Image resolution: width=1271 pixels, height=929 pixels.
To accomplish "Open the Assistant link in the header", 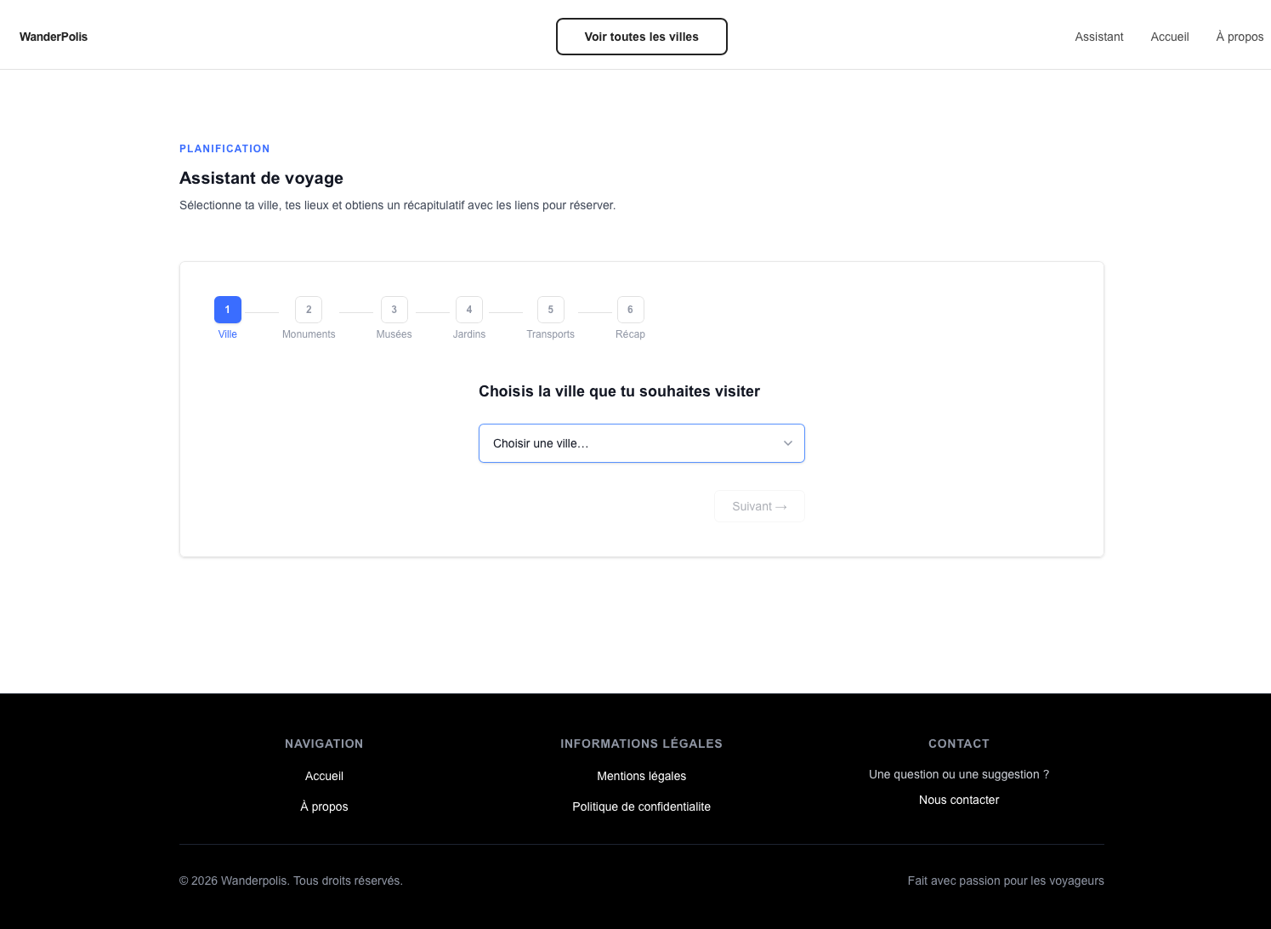I will point(1098,37).
